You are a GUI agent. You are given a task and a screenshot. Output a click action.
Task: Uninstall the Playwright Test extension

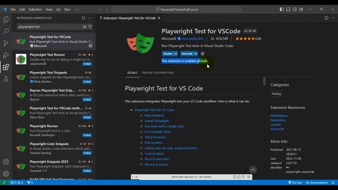(186, 54)
